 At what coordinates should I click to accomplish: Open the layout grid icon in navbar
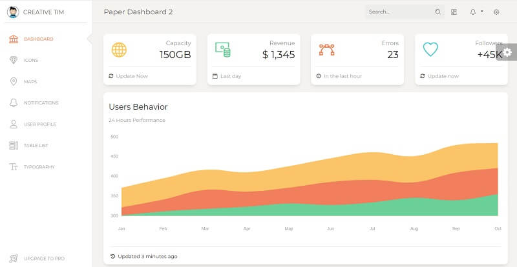[454, 12]
